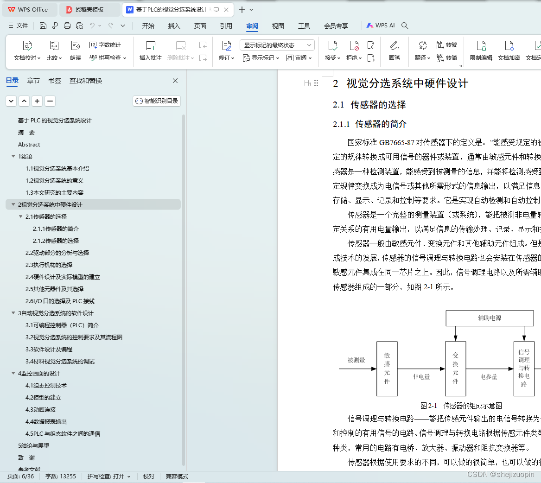Viewport: 541px width, 483px height.
Task: Close the navigation pane
Action: click(175, 80)
